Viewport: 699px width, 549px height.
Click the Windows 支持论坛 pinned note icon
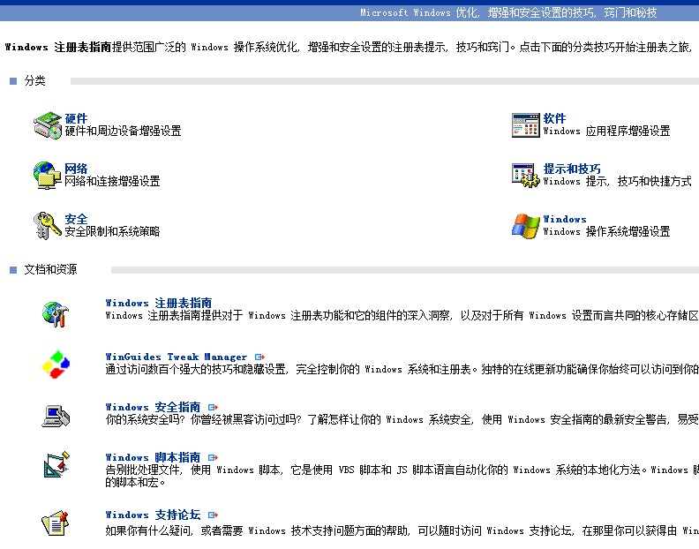pos(56,523)
